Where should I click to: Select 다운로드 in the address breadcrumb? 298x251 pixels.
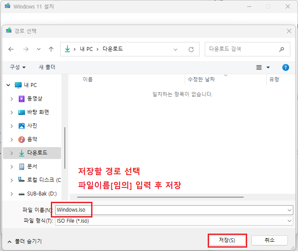tap(113, 49)
